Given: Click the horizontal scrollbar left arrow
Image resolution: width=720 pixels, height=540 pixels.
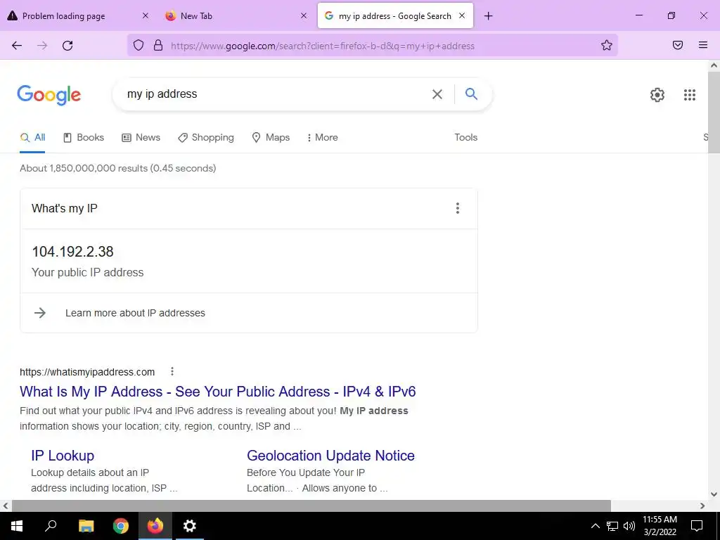Looking at the screenshot, I should tap(6, 506).
